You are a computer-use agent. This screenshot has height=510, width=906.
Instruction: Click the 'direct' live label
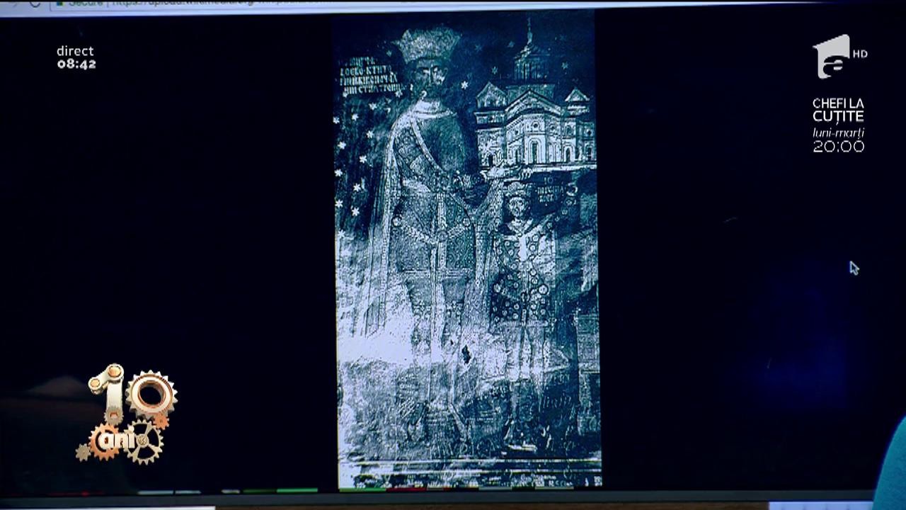[75, 51]
